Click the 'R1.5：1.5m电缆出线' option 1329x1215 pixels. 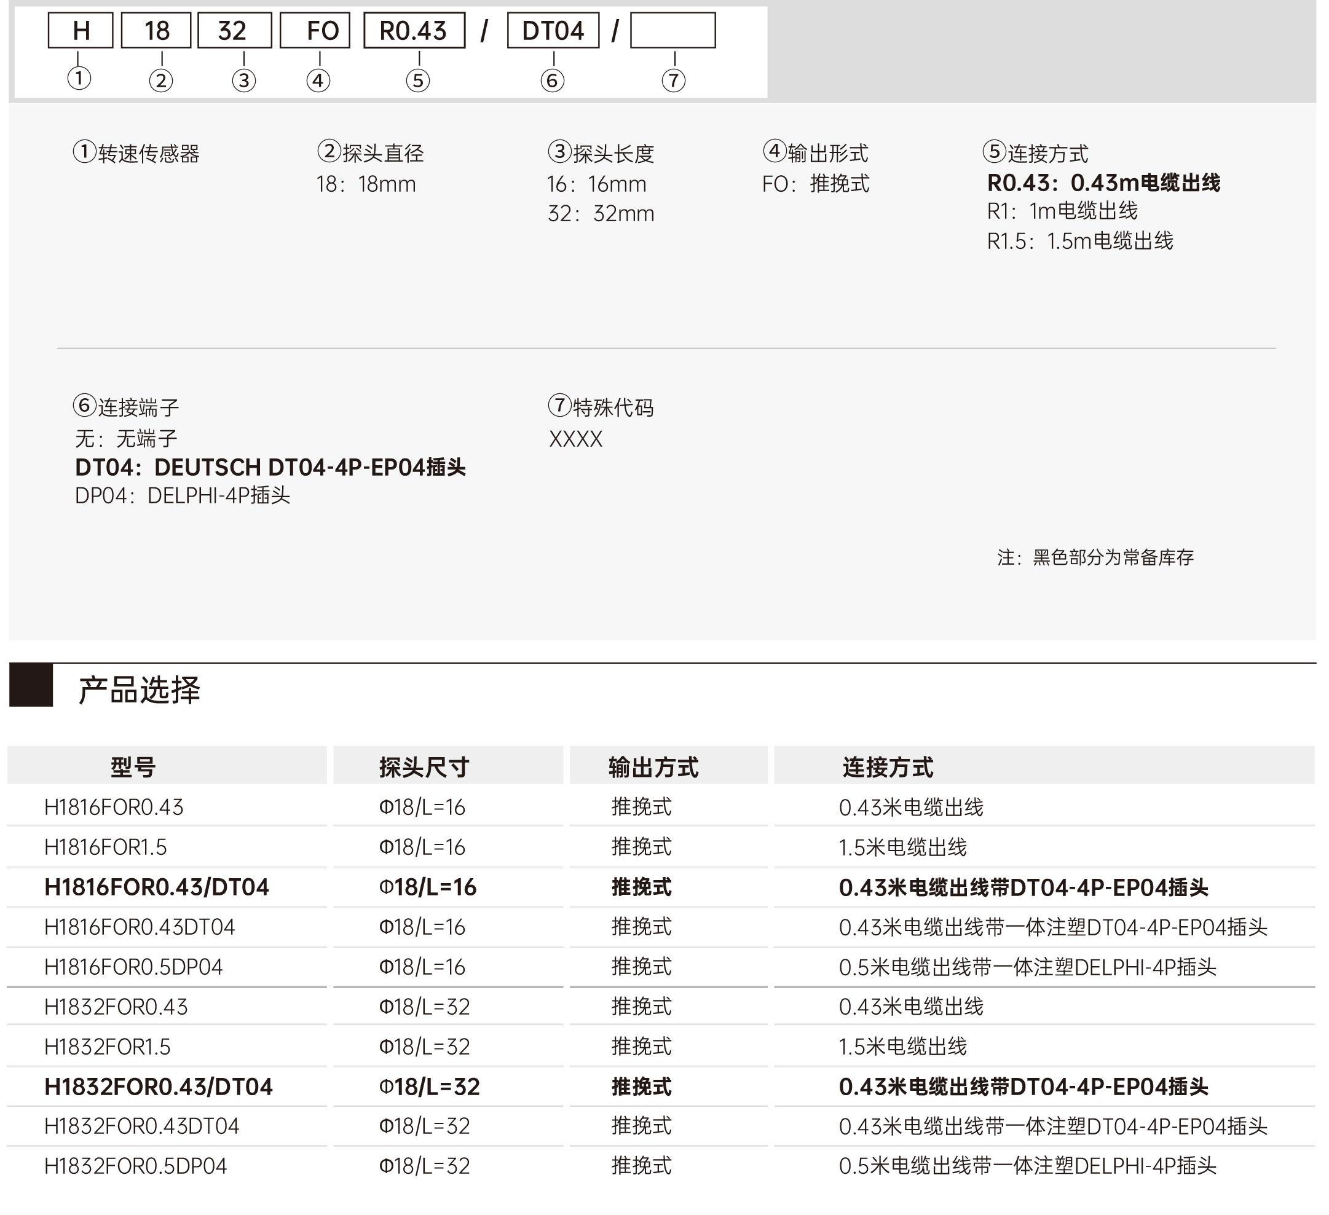pyautogui.click(x=1081, y=242)
